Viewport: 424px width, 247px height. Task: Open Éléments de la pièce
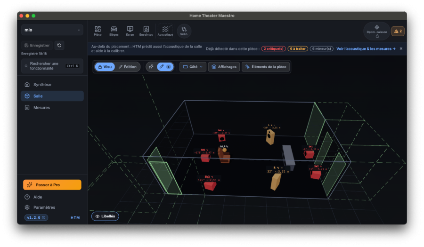(266, 67)
